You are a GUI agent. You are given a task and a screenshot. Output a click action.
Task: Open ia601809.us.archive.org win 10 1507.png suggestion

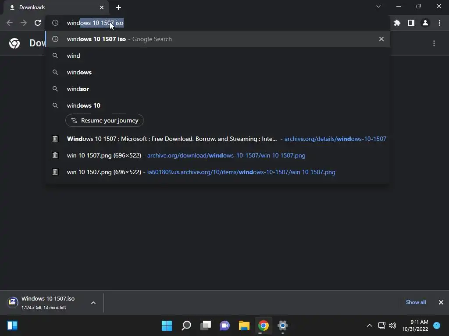(217, 172)
